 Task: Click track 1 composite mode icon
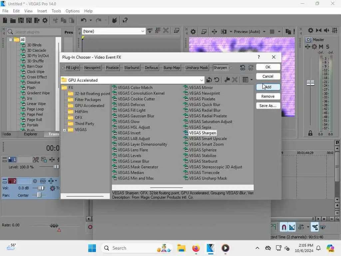(x=44, y=160)
